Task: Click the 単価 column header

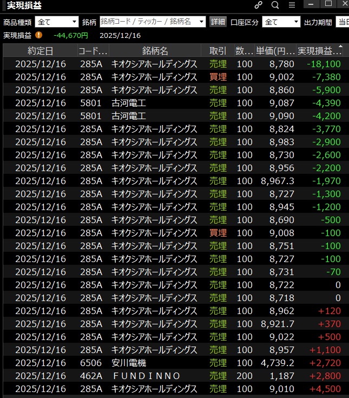Action: pyautogui.click(x=275, y=51)
